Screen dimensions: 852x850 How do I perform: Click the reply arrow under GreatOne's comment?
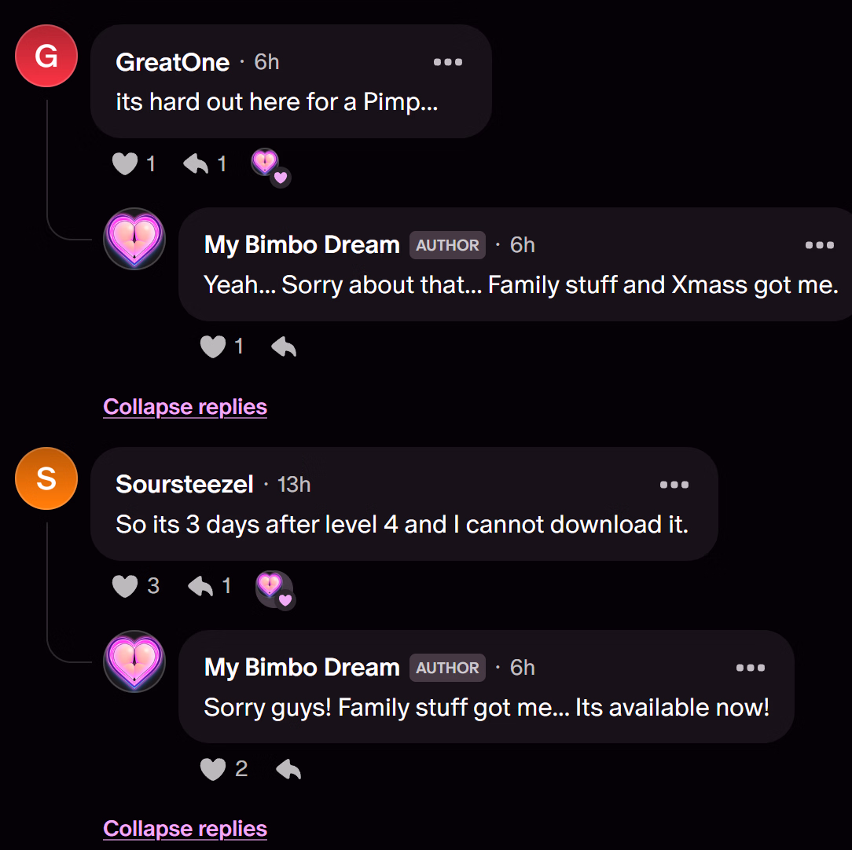(196, 163)
